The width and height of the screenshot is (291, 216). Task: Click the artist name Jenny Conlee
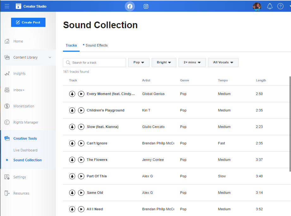[153, 160]
